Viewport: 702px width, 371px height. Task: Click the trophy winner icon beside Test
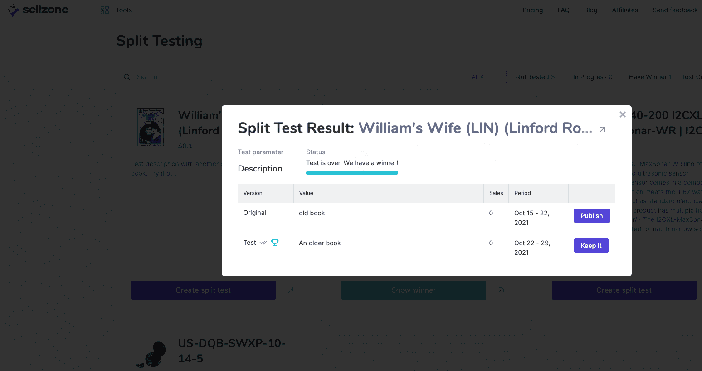coord(274,243)
